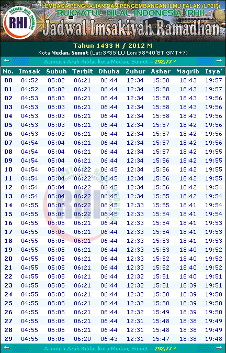226x353 pixels.
Task: Click the Magrib column header
Action: (188, 71)
